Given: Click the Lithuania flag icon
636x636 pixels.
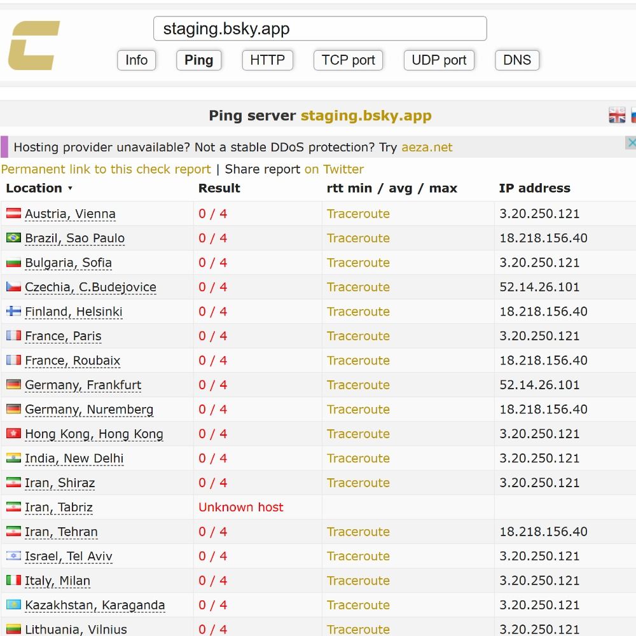Looking at the screenshot, I should [13, 629].
